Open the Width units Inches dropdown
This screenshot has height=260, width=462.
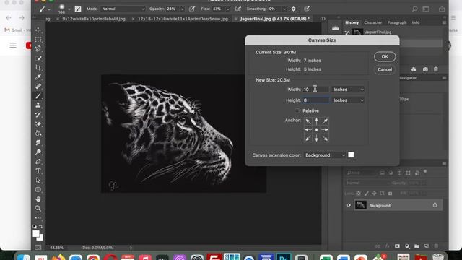point(348,90)
